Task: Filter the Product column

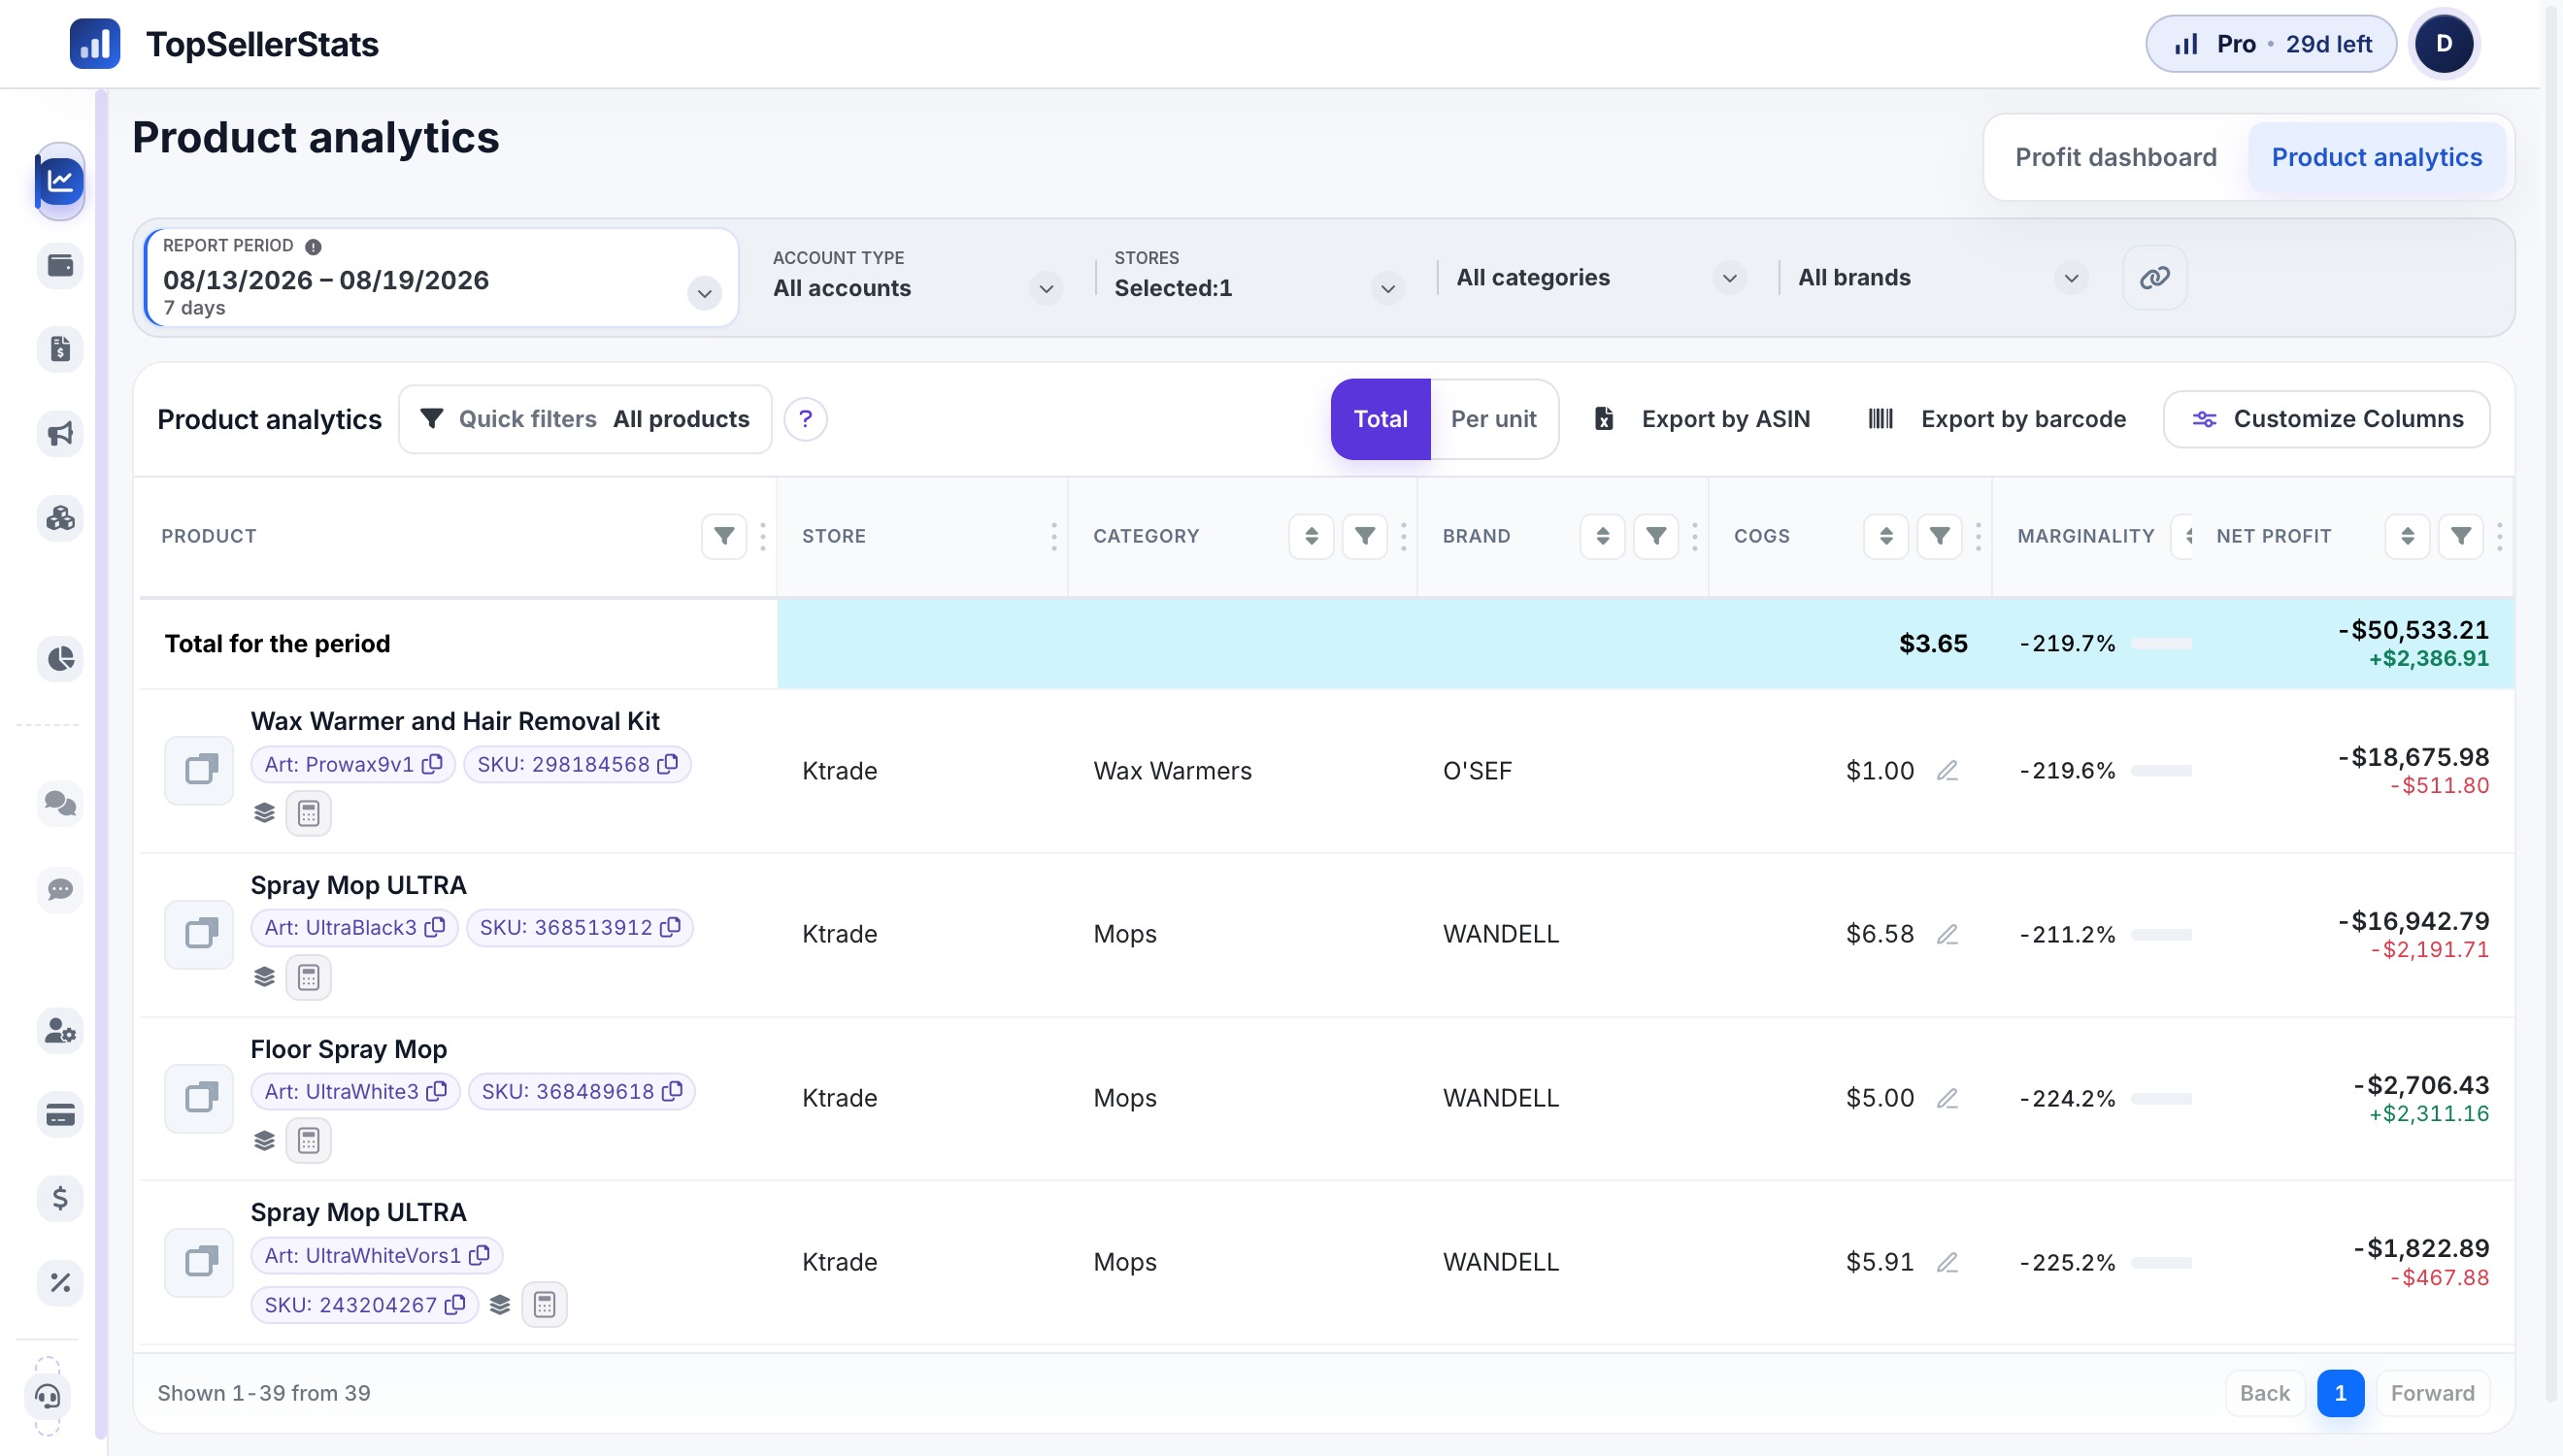Action: coord(724,537)
